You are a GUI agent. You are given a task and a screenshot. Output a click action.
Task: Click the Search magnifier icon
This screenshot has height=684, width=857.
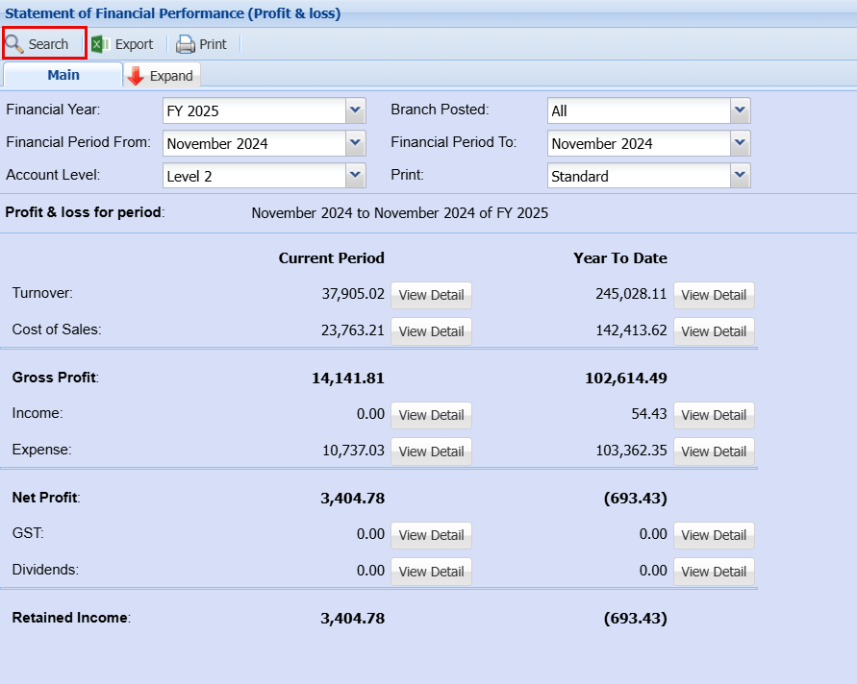[x=15, y=44]
